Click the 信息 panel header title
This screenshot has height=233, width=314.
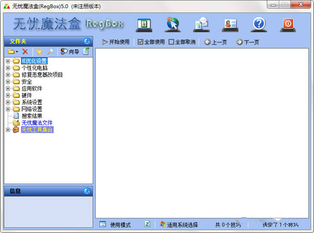[15, 191]
